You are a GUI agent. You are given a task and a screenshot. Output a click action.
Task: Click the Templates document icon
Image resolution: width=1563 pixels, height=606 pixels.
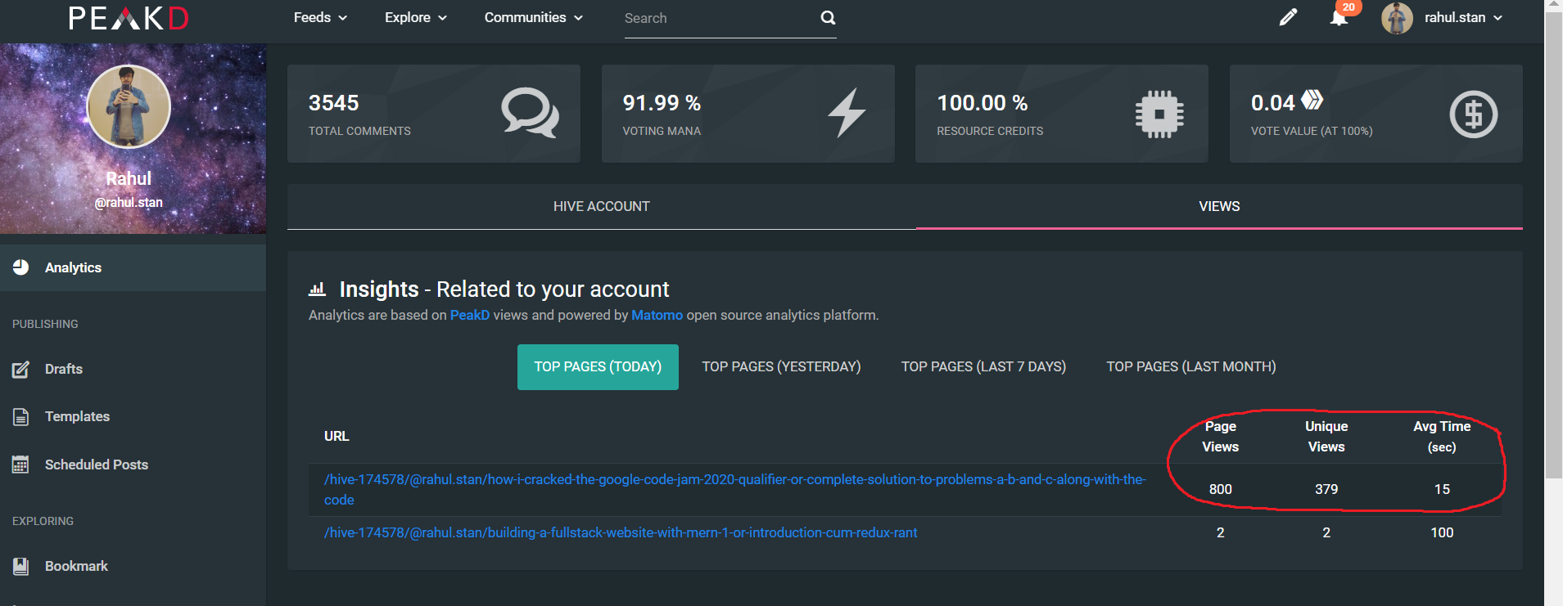21,417
